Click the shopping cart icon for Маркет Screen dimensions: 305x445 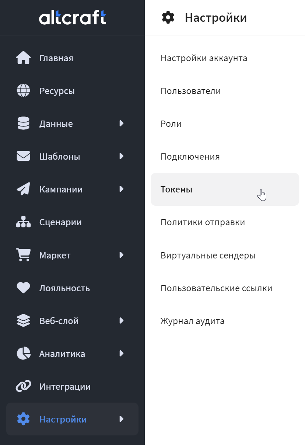pos(23,255)
